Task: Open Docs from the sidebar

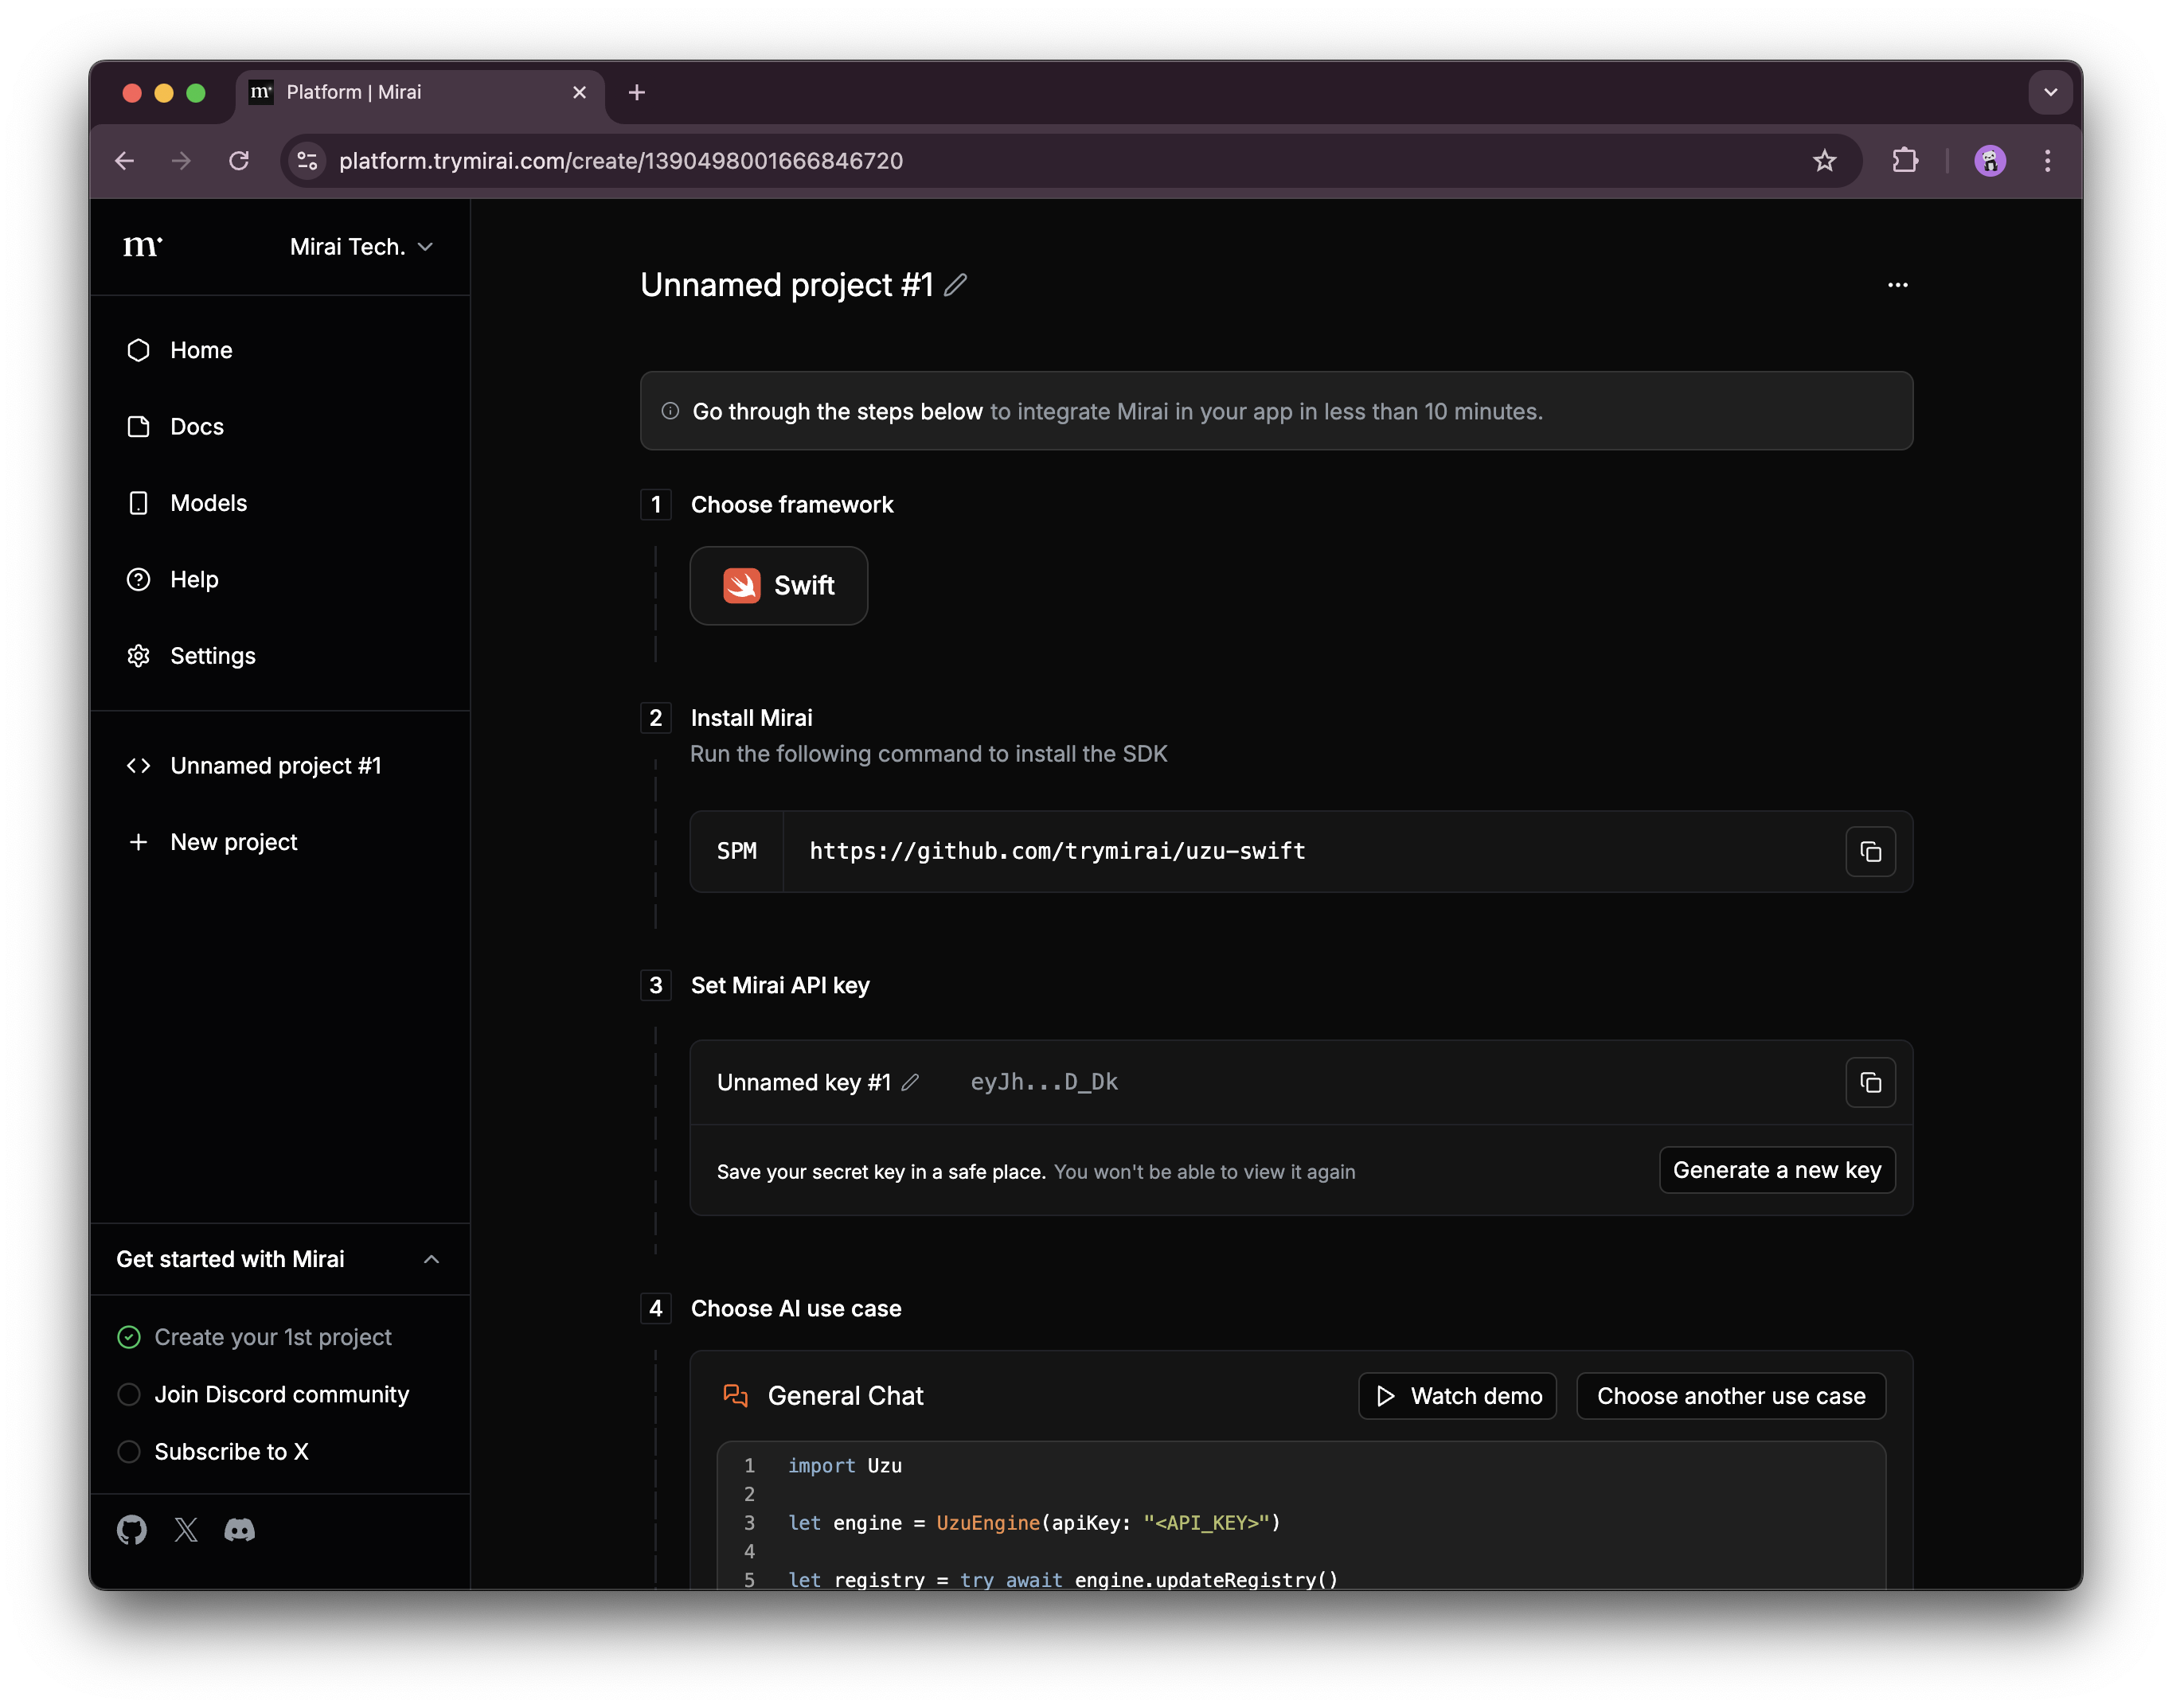Action: click(197, 427)
